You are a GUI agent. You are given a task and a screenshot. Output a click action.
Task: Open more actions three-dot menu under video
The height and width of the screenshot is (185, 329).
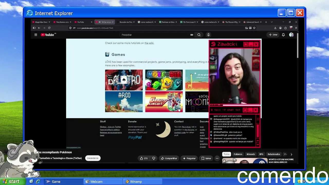[217, 158]
